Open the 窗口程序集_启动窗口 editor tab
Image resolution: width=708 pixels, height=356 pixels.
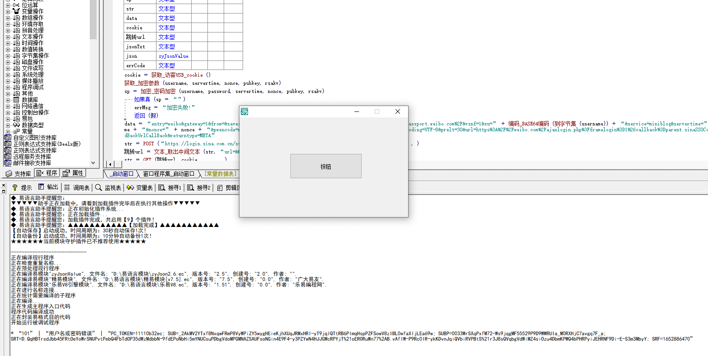[169, 174]
